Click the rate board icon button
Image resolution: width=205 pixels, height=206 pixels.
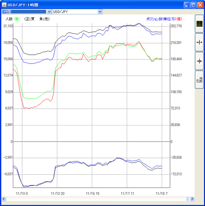[x=199, y=24]
